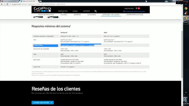The height and width of the screenshot is (106, 189).
Task: Click the Resolución de la pantalla label
Action: click(41, 49)
